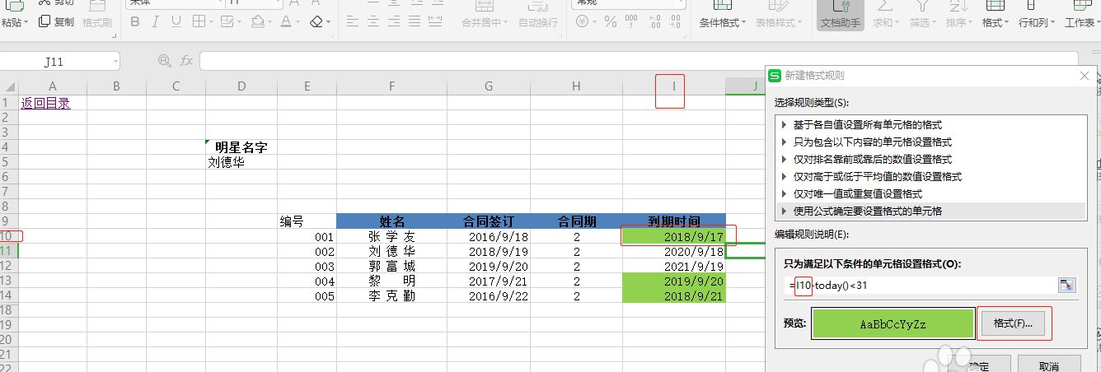Click the green AaBbCcYyZz format preview
1101x372 pixels.
(x=893, y=323)
